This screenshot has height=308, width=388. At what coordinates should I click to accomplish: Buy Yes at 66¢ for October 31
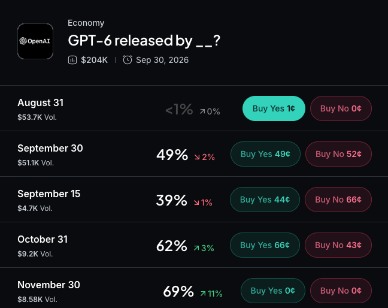click(265, 245)
